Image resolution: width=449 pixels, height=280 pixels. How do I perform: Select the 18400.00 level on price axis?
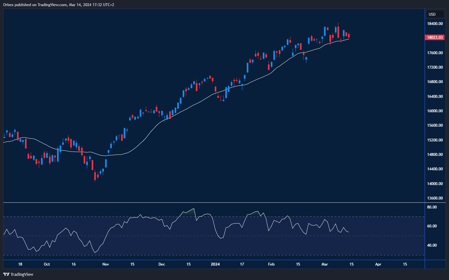(435, 24)
